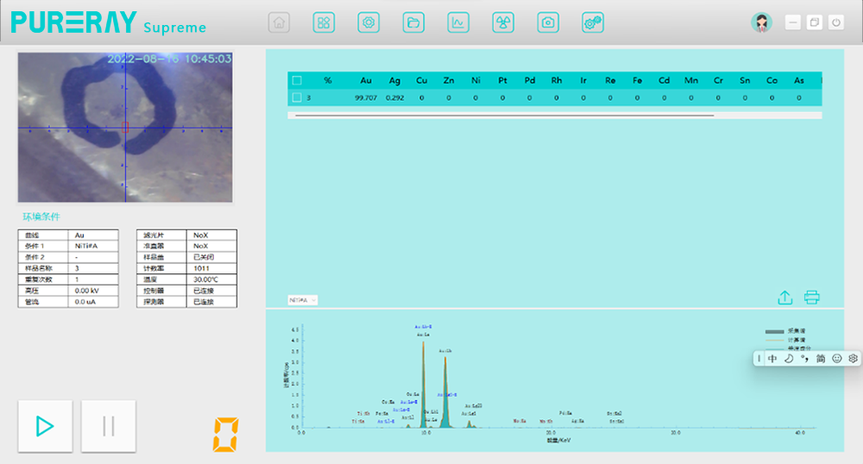Open the single gear settings icon

tap(369, 23)
